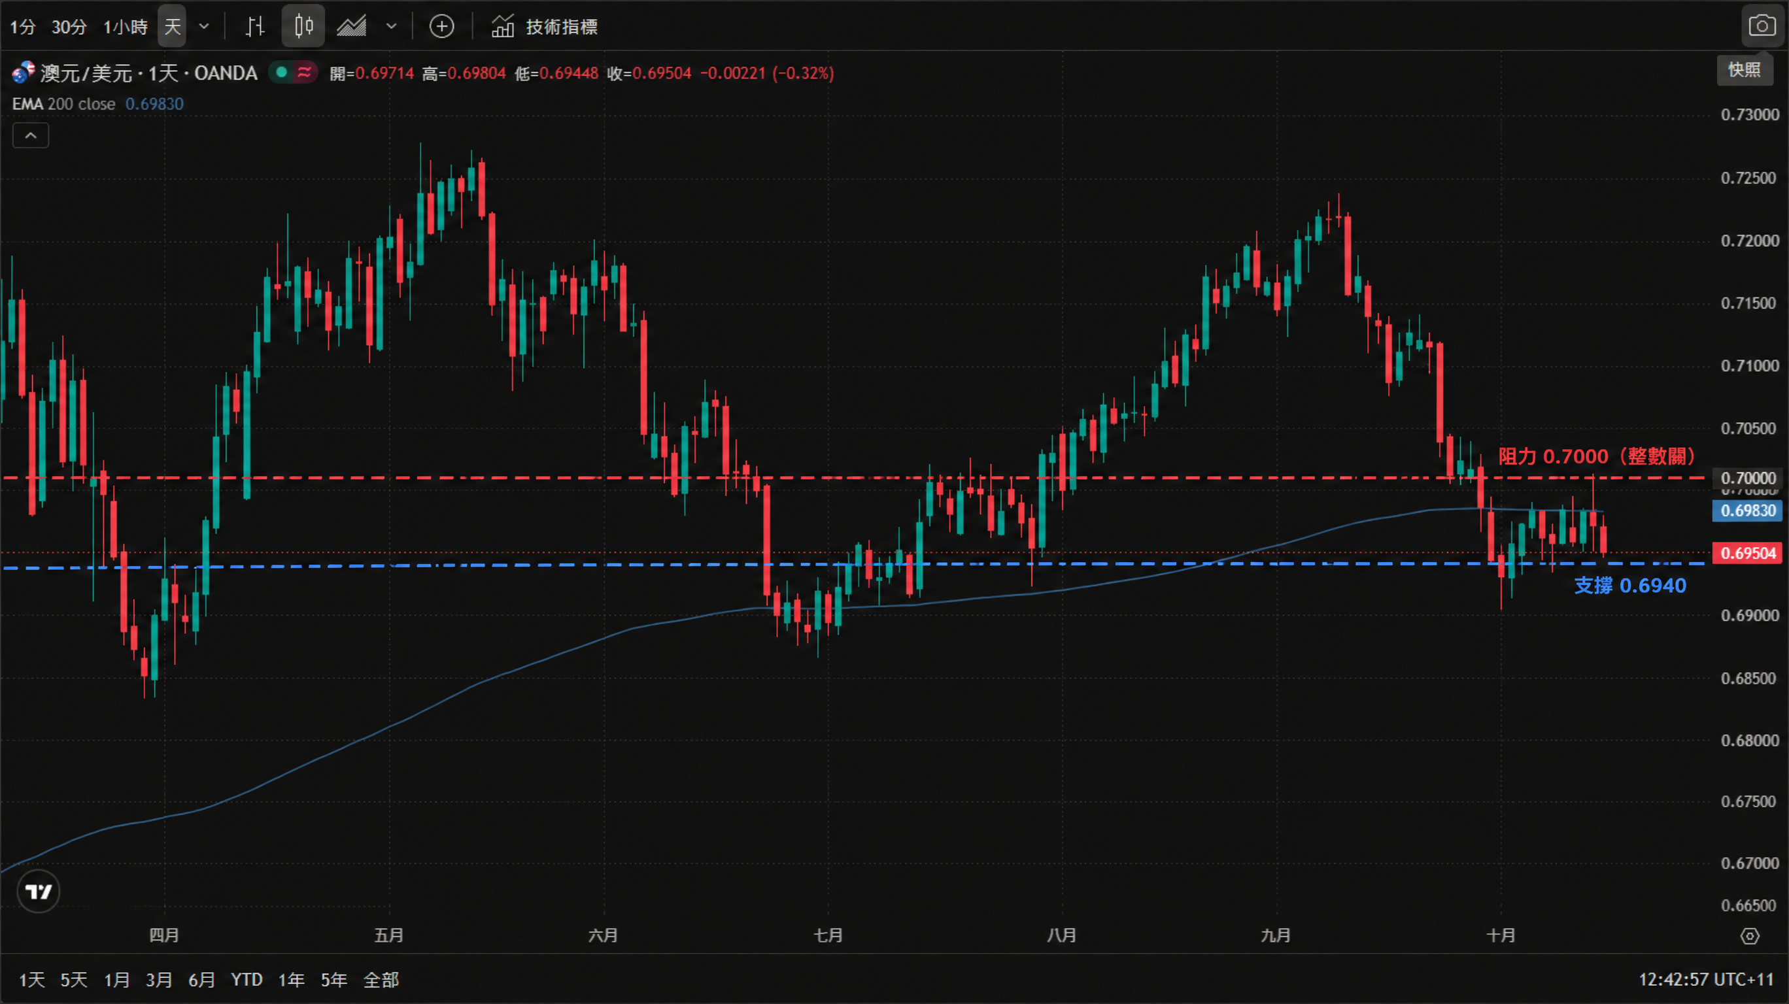This screenshot has height=1004, width=1789.
Task: Click the EMA 200 close indicator label
Action: coord(63,104)
